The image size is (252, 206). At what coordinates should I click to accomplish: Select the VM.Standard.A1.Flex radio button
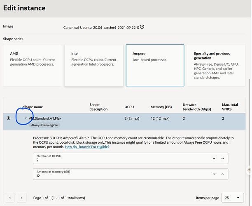coord(8,118)
